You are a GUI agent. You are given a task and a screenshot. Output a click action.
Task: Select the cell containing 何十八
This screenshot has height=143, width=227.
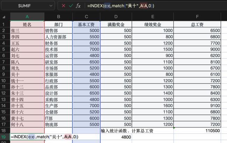(x=27, y=124)
